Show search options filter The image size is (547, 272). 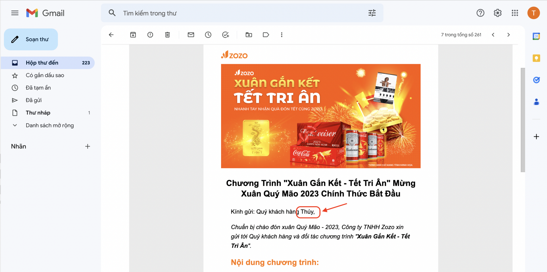[372, 13]
